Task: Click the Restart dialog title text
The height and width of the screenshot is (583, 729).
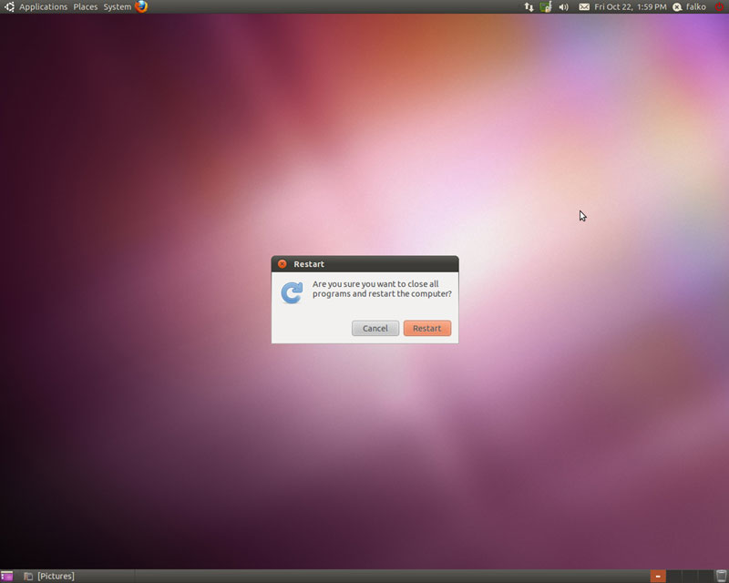Action: tap(309, 264)
